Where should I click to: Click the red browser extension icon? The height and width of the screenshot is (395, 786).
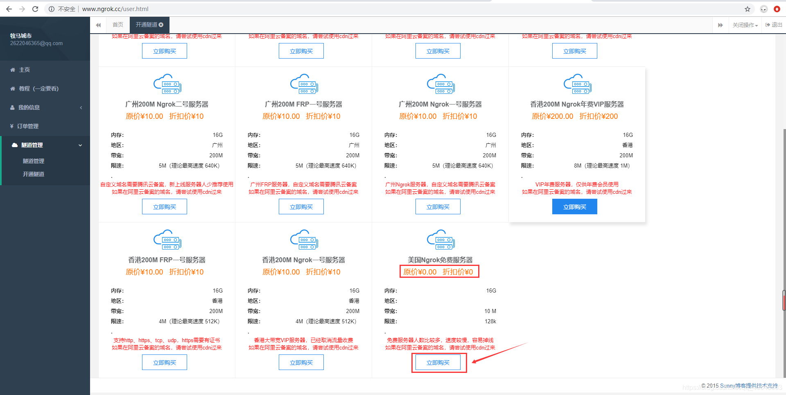tap(777, 9)
